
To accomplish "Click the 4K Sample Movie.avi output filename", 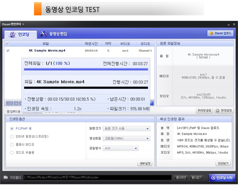I will click(x=192, y=134).
